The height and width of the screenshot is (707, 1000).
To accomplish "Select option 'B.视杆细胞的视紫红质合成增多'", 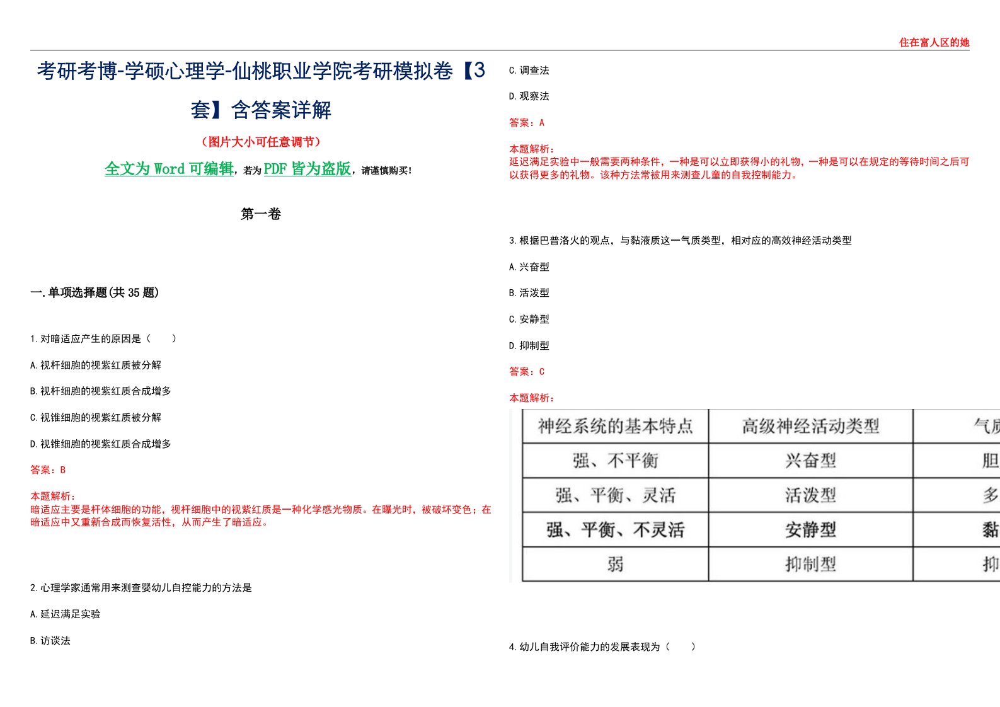I will (101, 391).
